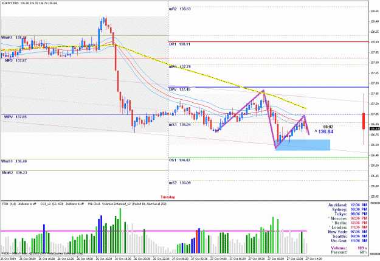Select the blue DPV horizontal line
This screenshot has width=380, height=261.
point(269,87)
